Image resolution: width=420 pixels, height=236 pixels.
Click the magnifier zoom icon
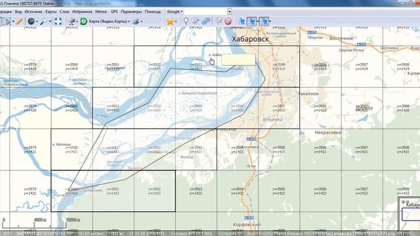click(44, 22)
